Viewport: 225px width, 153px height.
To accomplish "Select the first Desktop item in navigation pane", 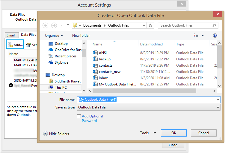I will tap(61, 44).
